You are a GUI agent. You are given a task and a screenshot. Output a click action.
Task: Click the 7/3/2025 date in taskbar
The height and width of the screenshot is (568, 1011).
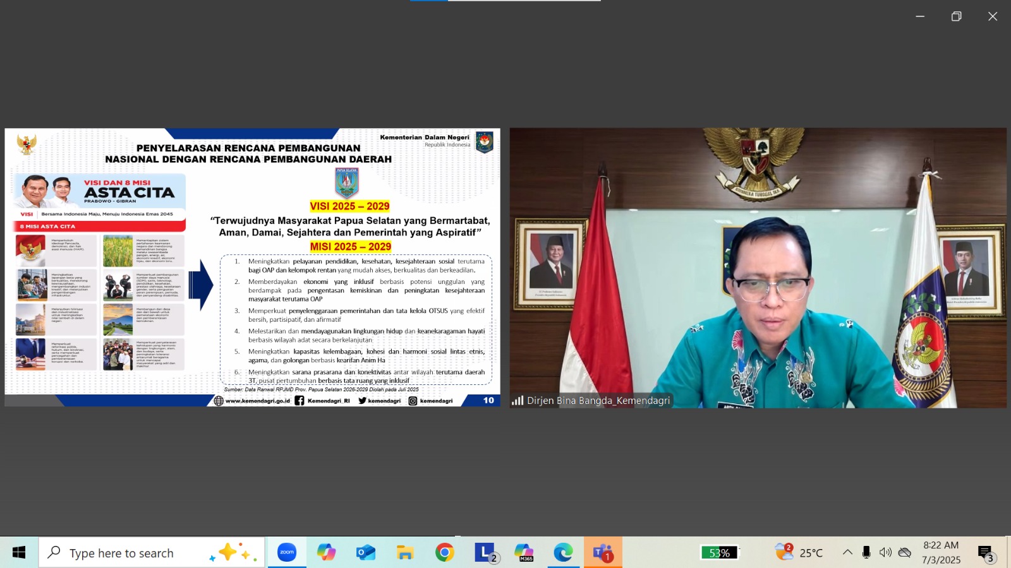pos(941,560)
